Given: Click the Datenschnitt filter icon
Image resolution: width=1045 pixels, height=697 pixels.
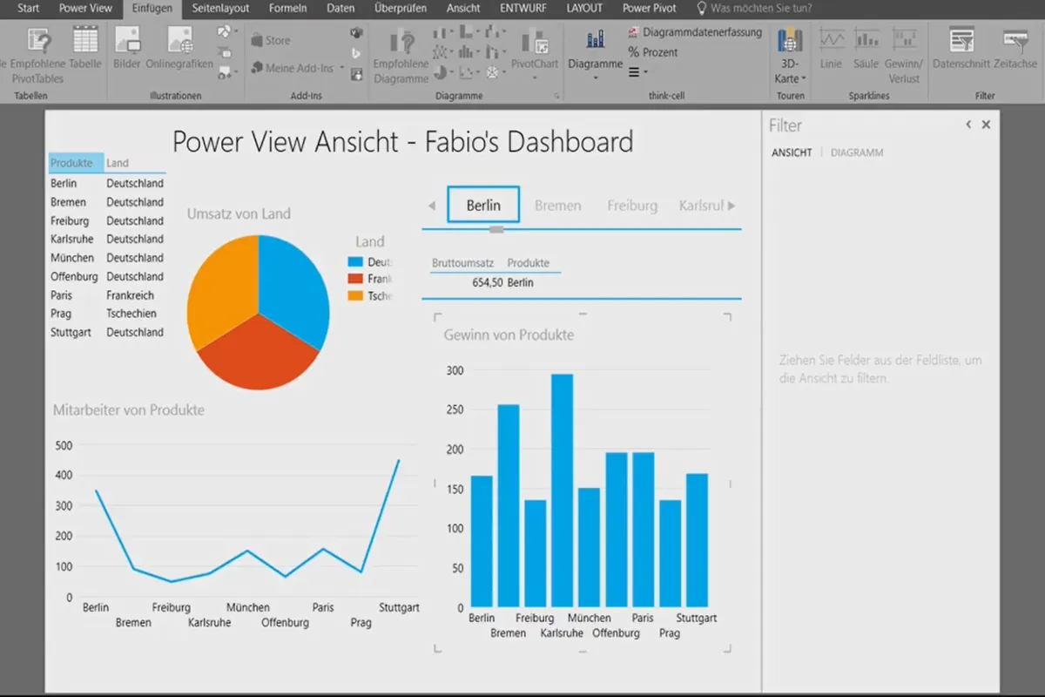Looking at the screenshot, I should pos(961,40).
